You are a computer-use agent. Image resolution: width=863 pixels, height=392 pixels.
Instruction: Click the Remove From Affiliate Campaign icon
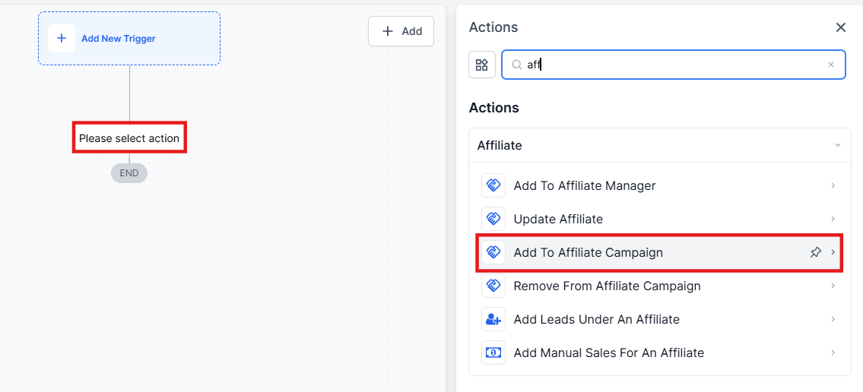point(493,286)
